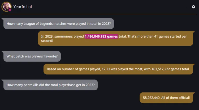Click the gold divider line below header
This screenshot has height=110, width=199.
pos(99,14)
